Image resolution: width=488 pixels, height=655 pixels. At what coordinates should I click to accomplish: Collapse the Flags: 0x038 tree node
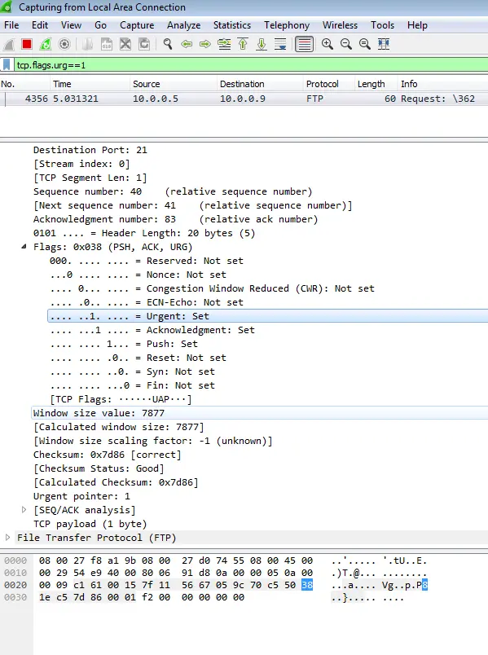point(24,247)
